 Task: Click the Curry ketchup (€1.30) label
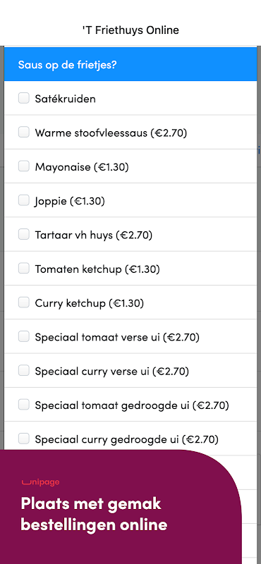coord(90,303)
